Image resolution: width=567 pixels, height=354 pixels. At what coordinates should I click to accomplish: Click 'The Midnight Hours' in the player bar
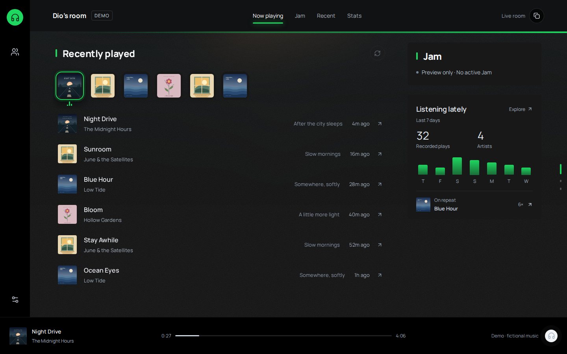[53, 341]
